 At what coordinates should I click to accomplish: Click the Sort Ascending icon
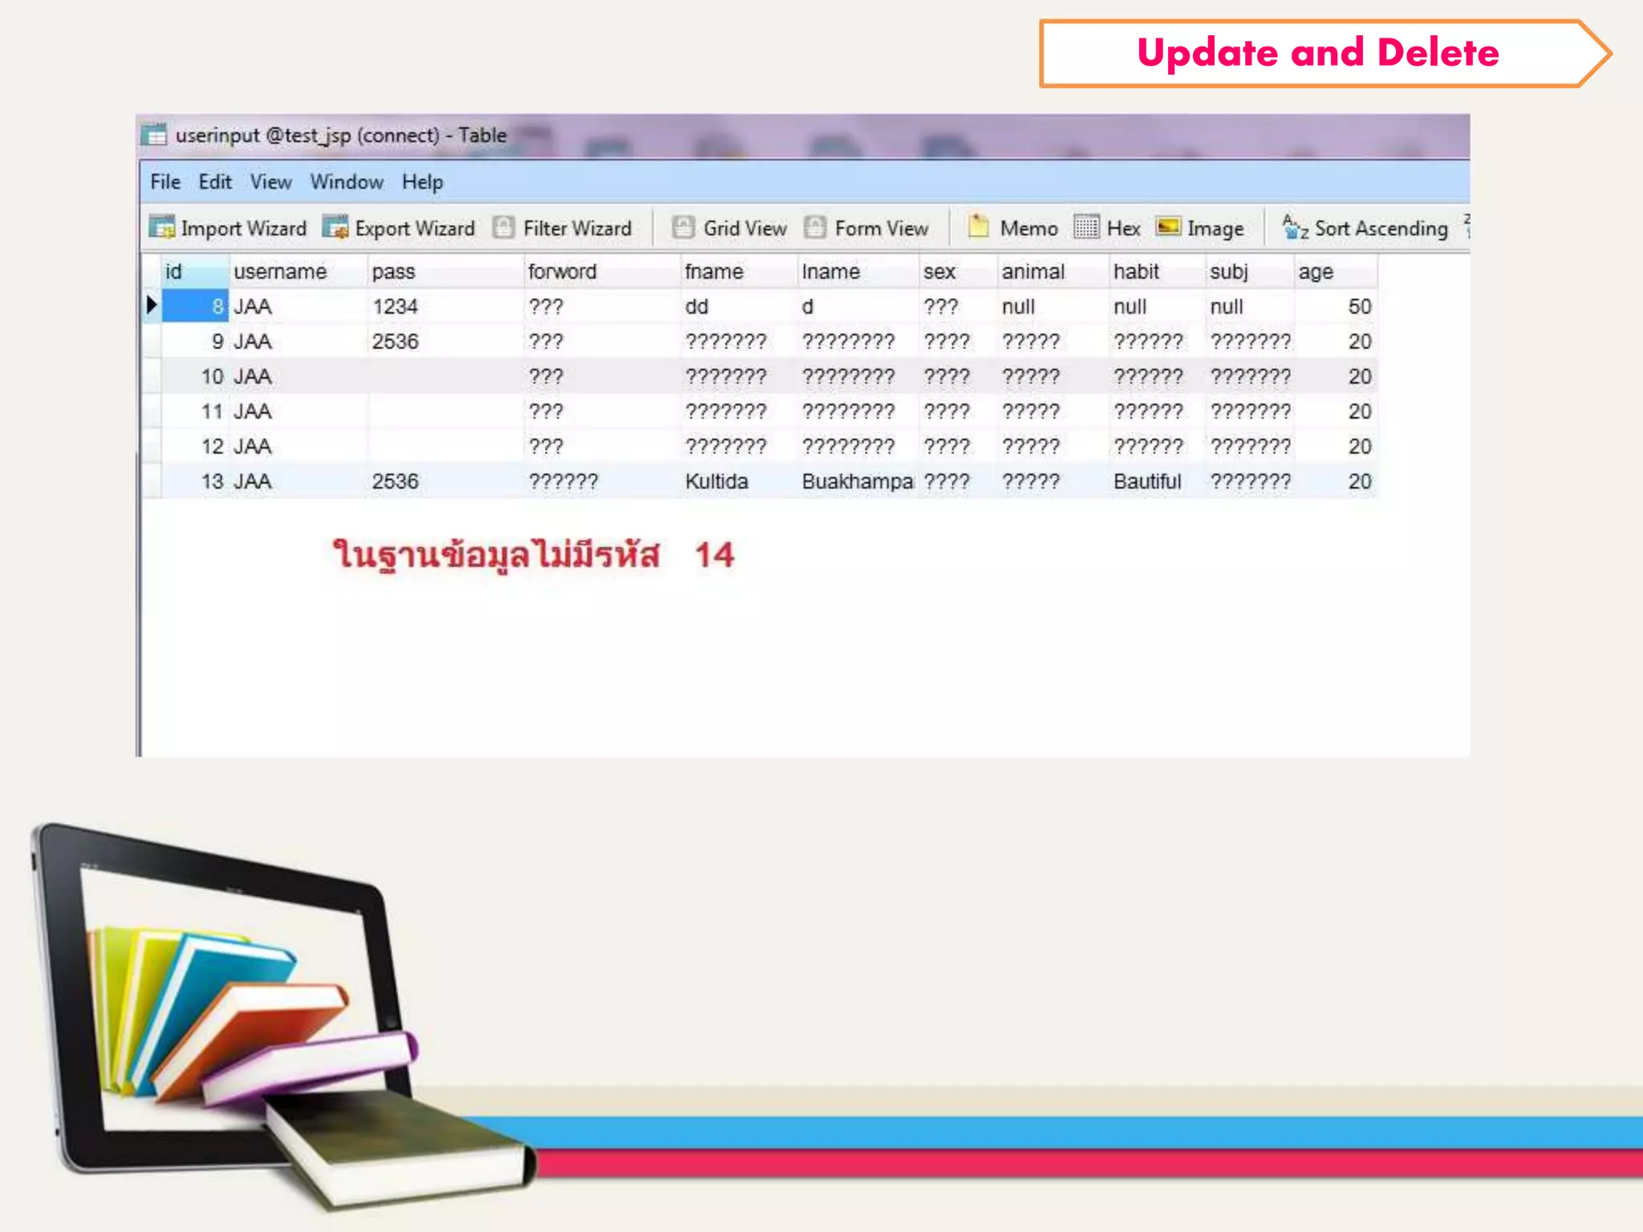click(1295, 228)
